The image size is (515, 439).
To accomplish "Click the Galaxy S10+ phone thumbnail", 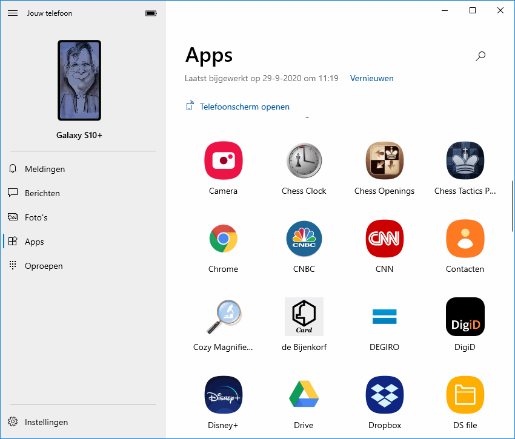I will (x=79, y=81).
